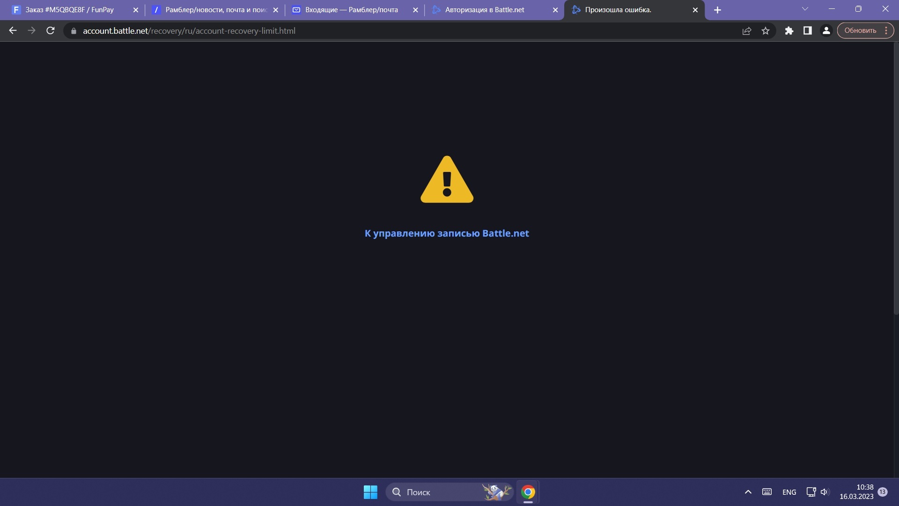Open the Chrome profile icon
The image size is (899, 506).
pos(826,31)
